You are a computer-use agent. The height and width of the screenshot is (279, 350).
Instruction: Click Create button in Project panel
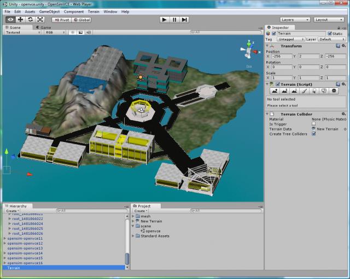point(141,211)
